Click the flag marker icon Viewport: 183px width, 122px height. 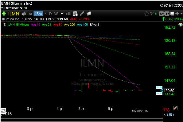(x=152, y=14)
